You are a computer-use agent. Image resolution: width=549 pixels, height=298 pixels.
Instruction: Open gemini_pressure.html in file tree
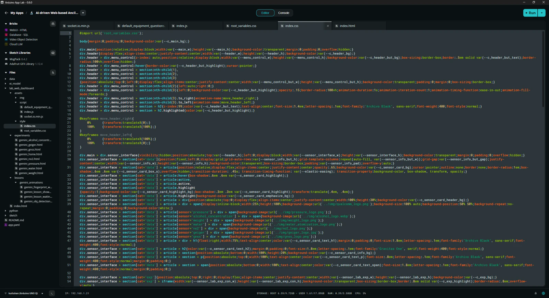pos(32,164)
